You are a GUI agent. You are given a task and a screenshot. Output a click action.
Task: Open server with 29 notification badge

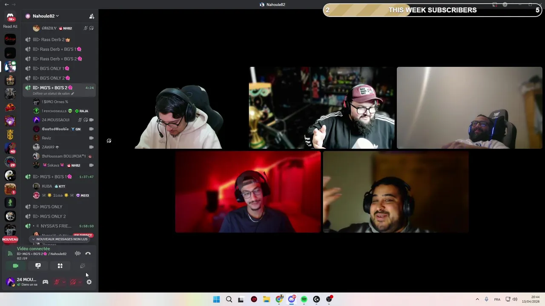click(x=10, y=162)
